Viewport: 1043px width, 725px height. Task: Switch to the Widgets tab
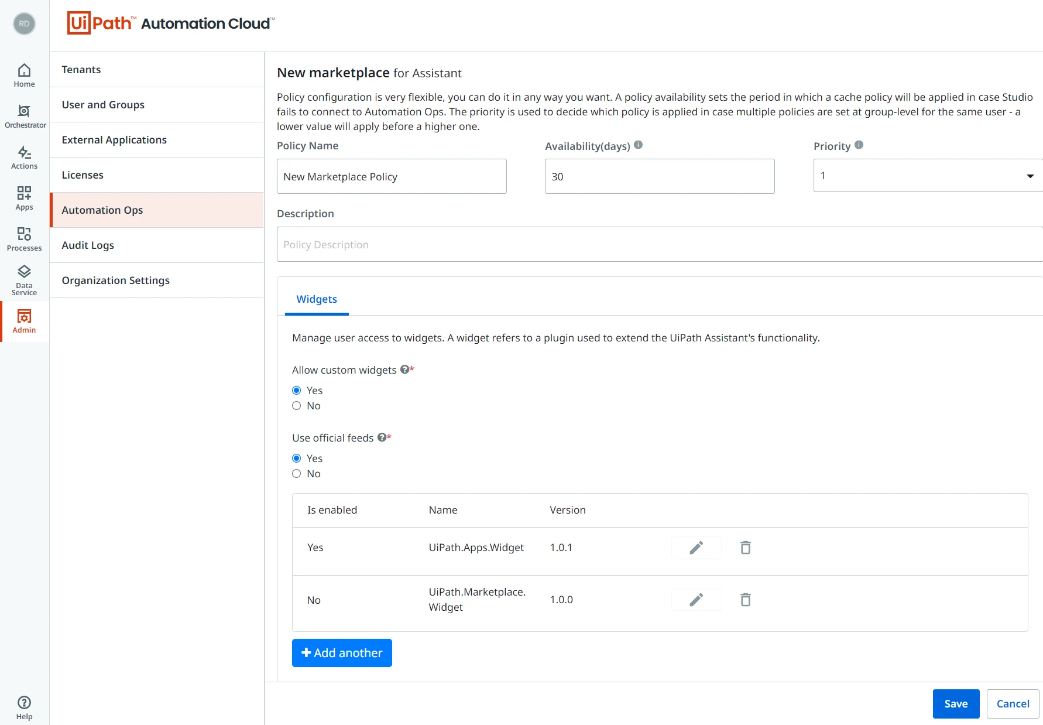point(317,299)
